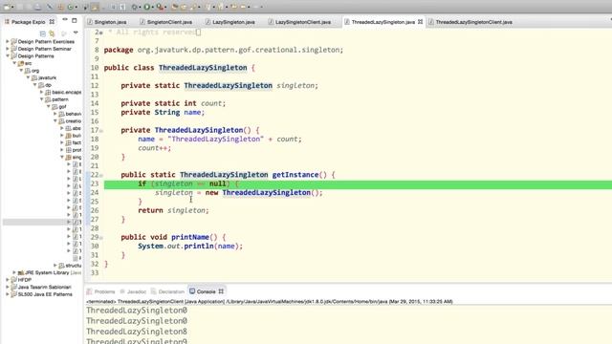The width and height of the screenshot is (612, 344).
Task: Fold the constructor at line 17
Action: click(101, 131)
